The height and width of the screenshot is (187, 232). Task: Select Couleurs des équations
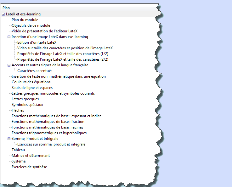(31, 82)
